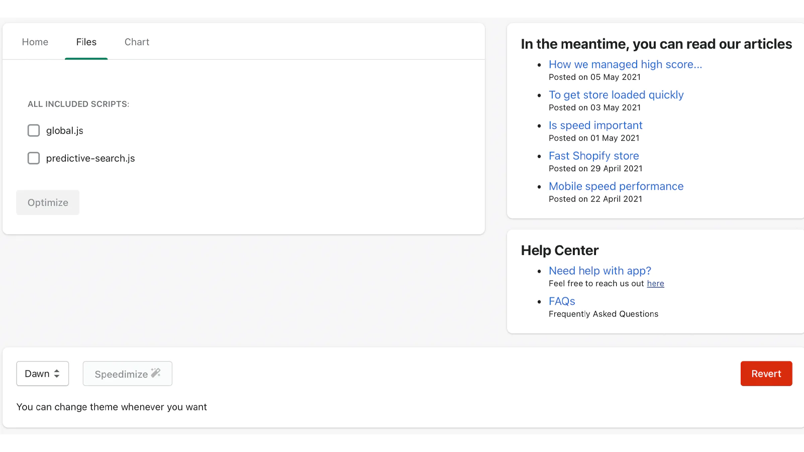Switch to the Home tab

pyautogui.click(x=35, y=42)
